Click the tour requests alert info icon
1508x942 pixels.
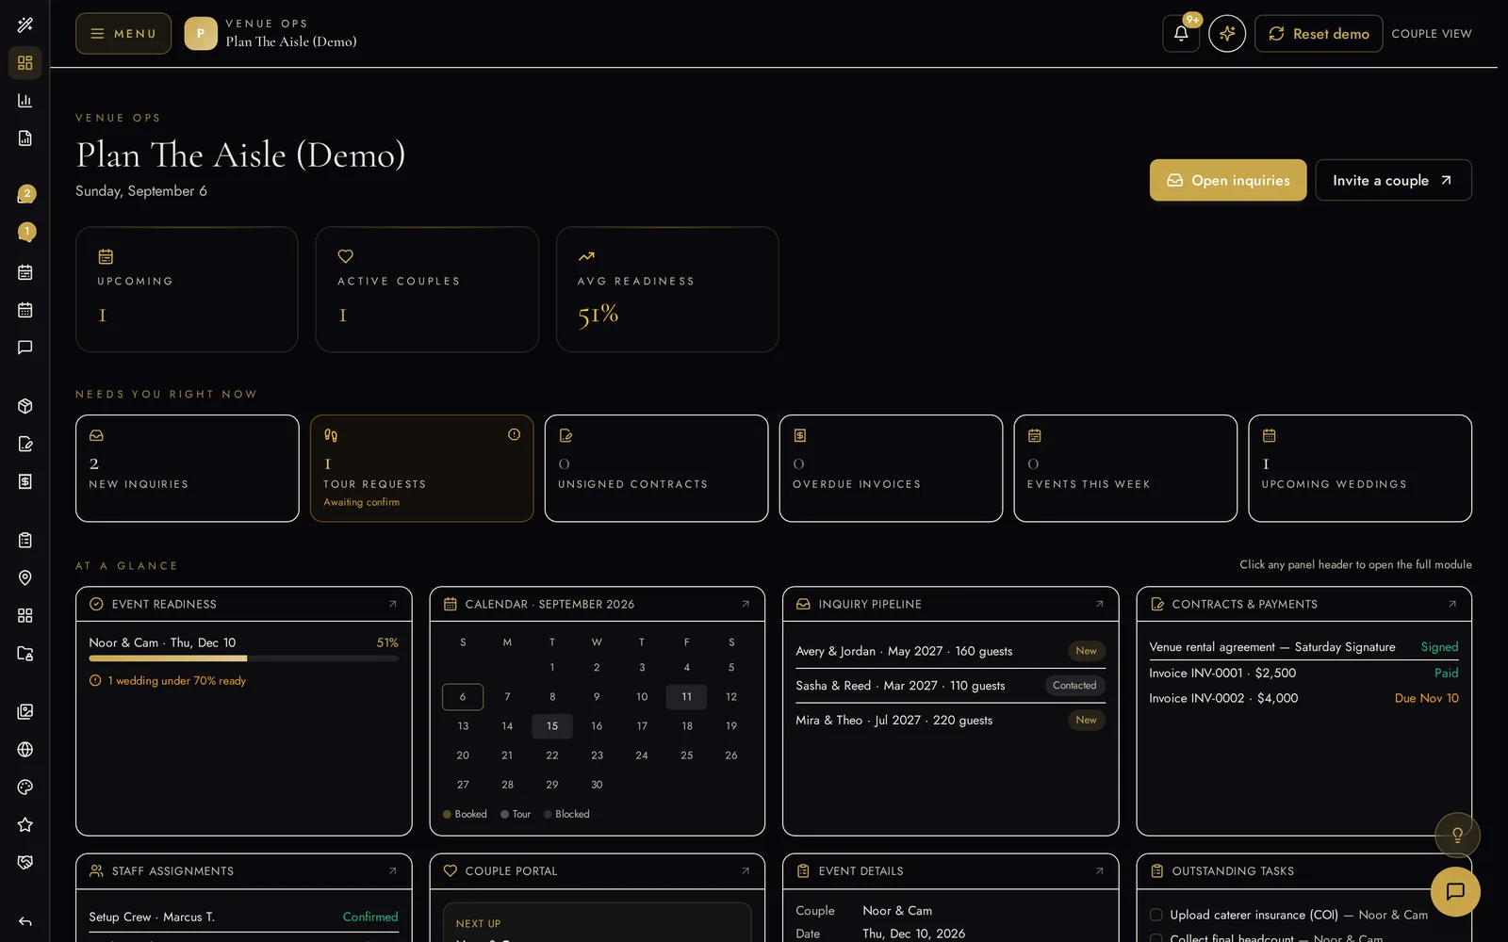click(514, 434)
